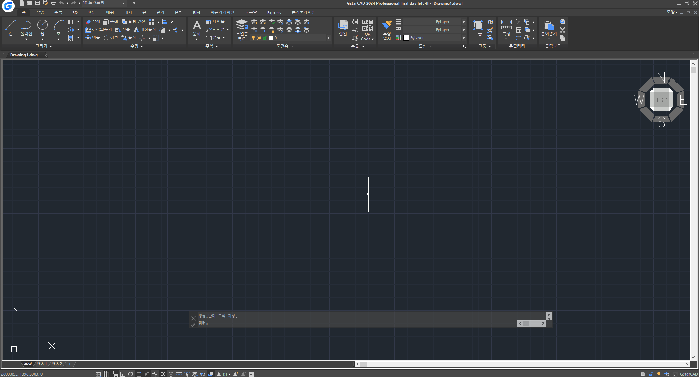Choose the Stretch (신축) tool
699x377 pixels.
(122, 29)
